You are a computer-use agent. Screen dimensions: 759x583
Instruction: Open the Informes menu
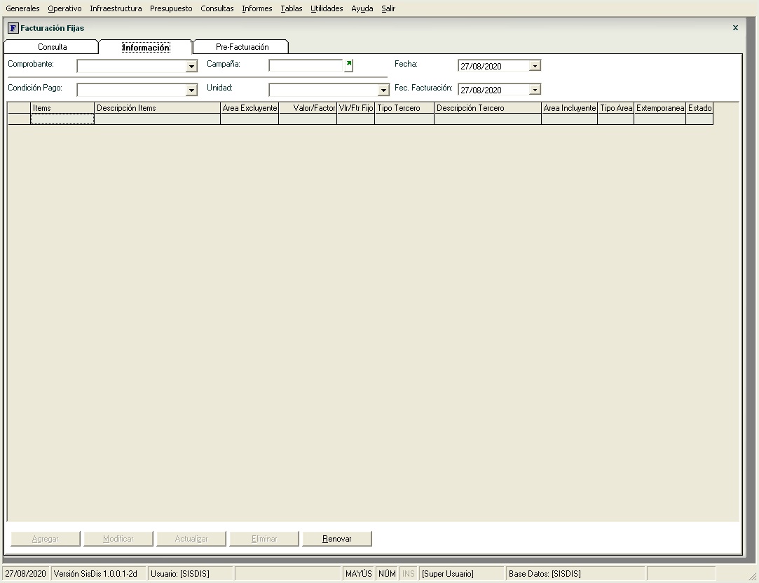(x=257, y=8)
